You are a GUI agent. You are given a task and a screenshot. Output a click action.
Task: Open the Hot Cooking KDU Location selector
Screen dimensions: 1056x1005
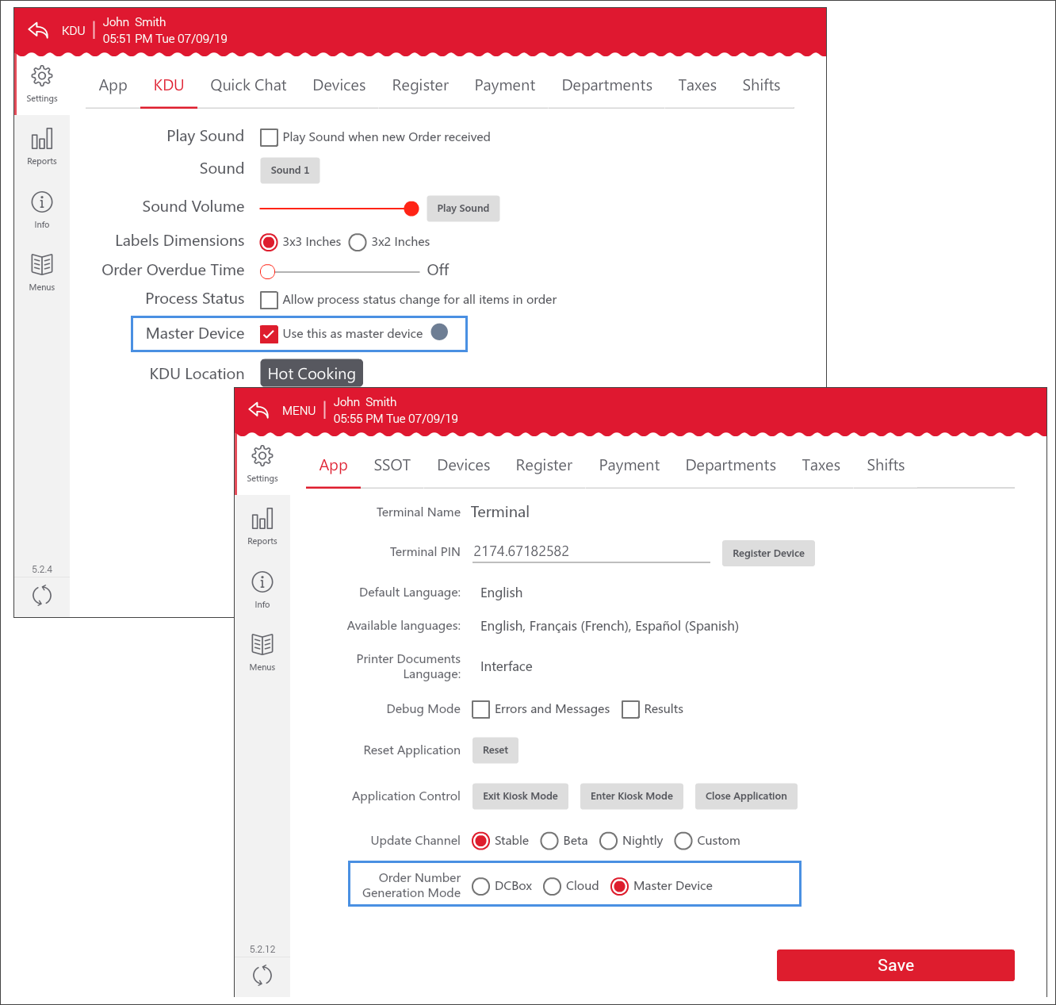click(312, 374)
